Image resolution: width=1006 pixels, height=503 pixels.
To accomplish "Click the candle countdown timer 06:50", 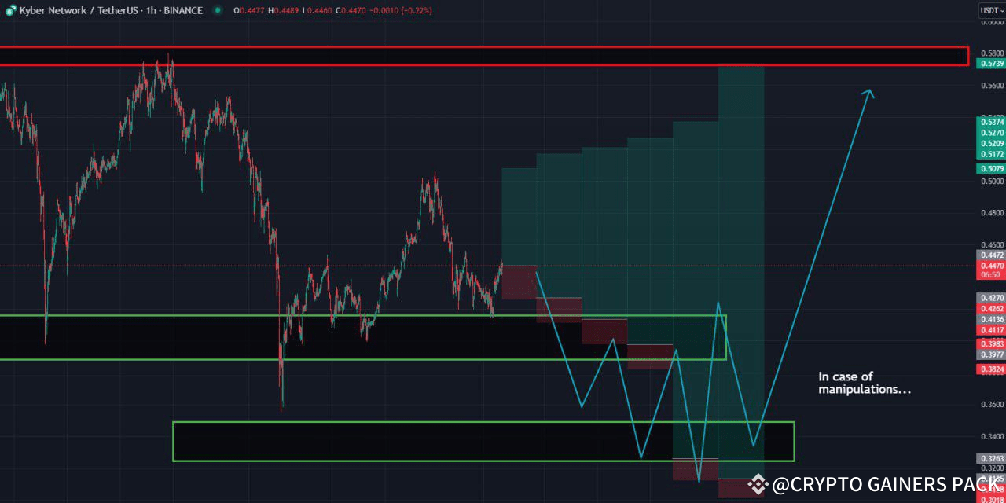I will click(x=990, y=275).
